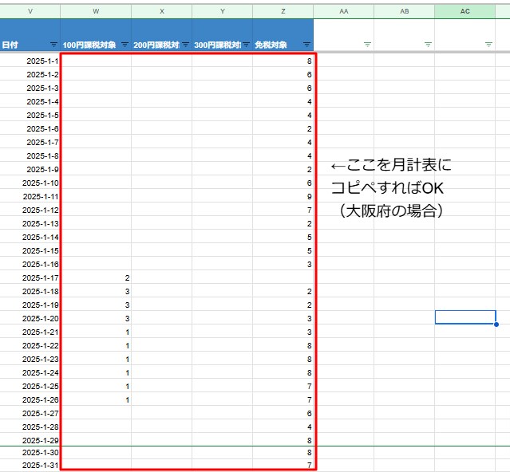Open filter icon in column AC header
This screenshot has width=510, height=472.
click(488, 45)
